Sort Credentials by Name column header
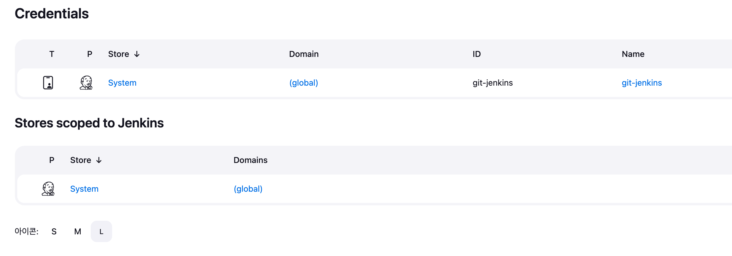Viewport: 732px width, 256px height. [x=633, y=54]
